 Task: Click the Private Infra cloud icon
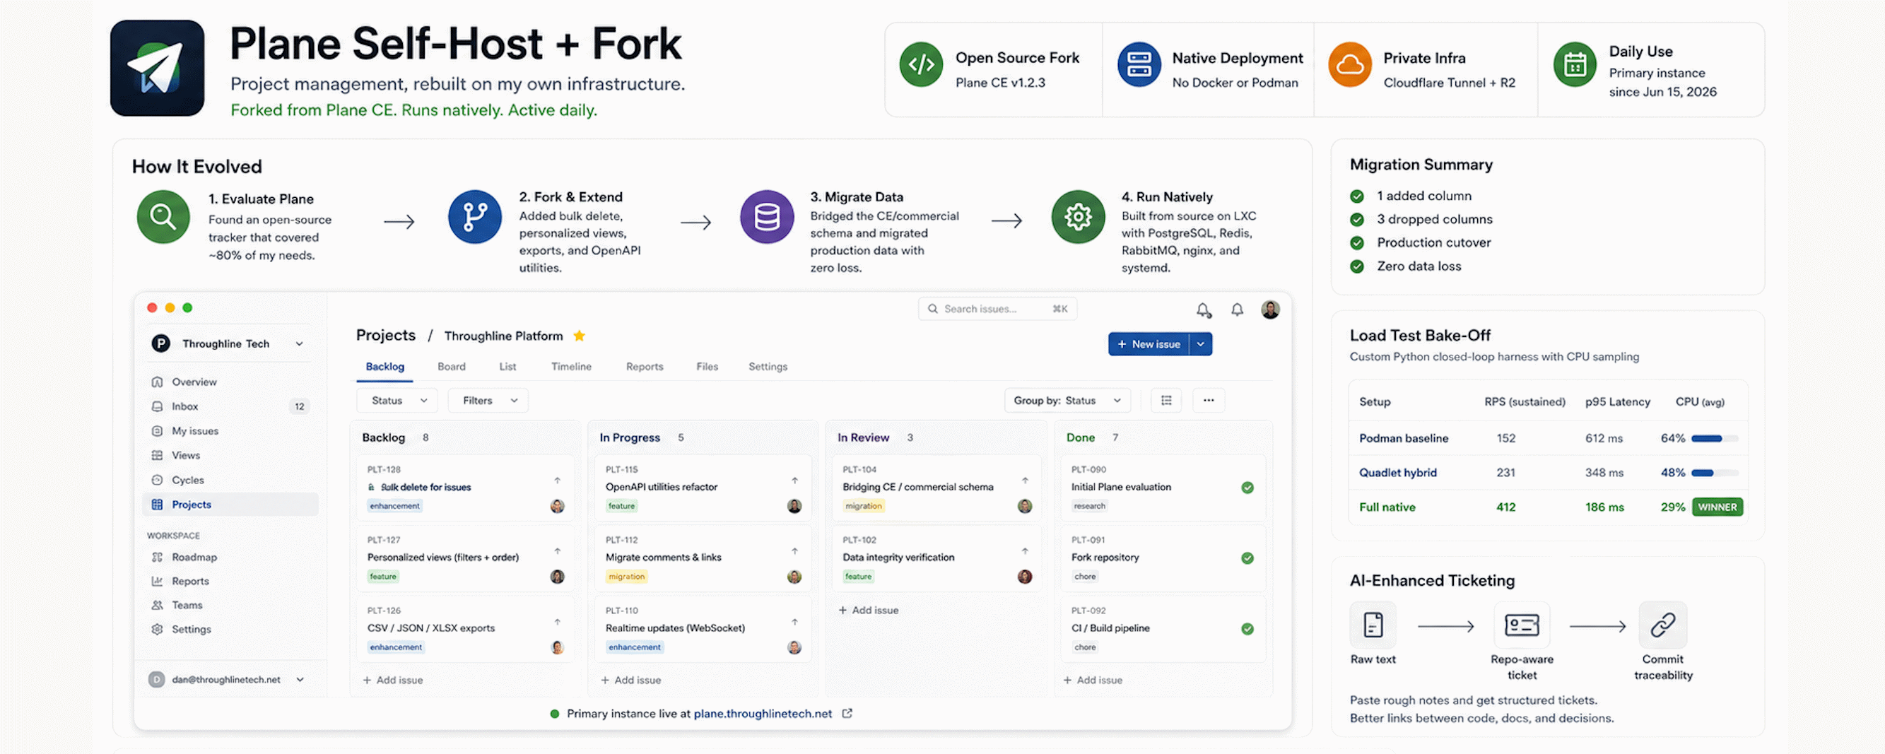1349,64
